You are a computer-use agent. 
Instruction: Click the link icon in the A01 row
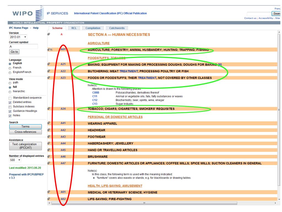pyautogui.click(x=48, y=49)
